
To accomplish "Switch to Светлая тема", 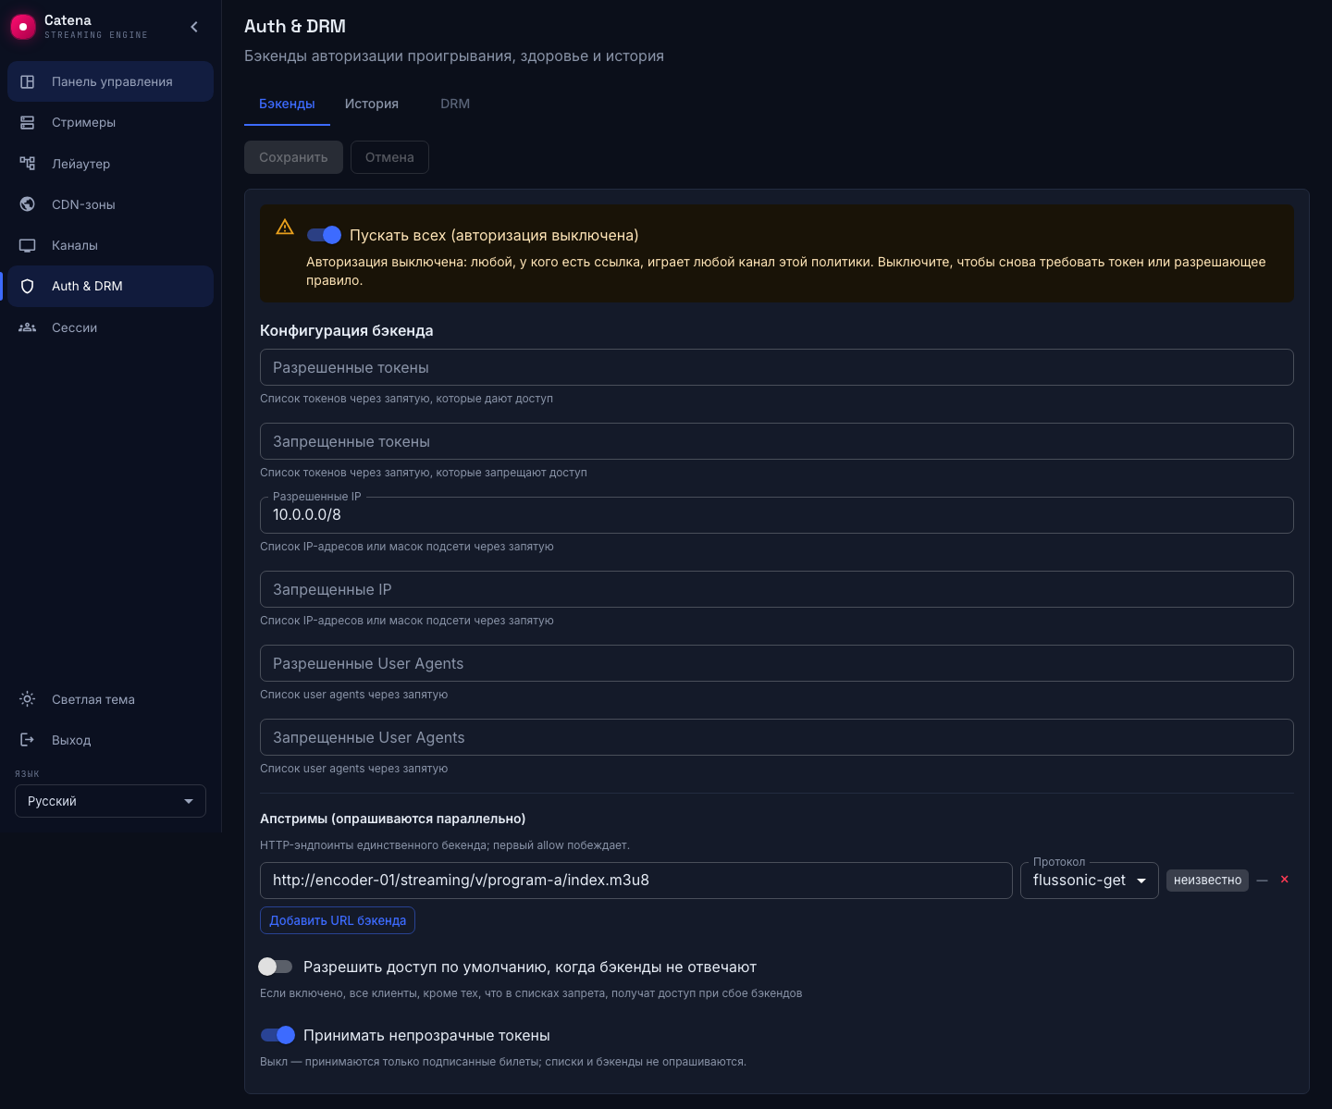I will tap(110, 699).
